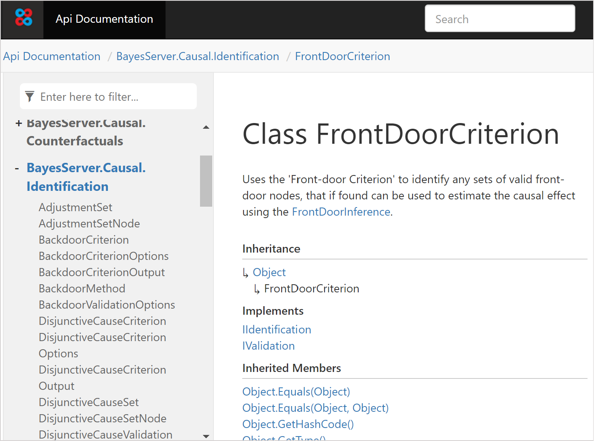The height and width of the screenshot is (441, 594).
Task: Navigate to BayesServer.Causal.Identification breadcrumb
Action: pos(198,56)
